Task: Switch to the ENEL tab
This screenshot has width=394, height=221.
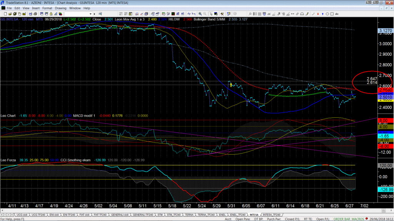Action: pos(222,215)
